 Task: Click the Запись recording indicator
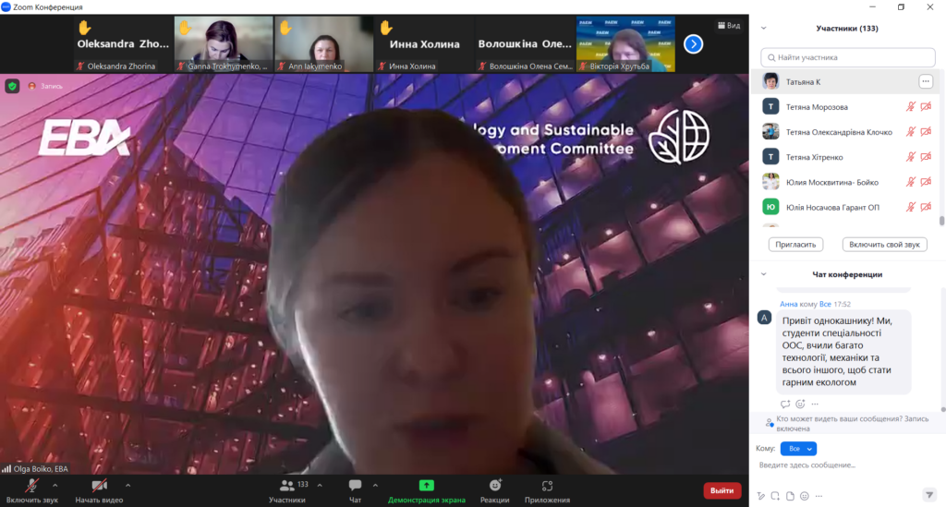pyautogui.click(x=46, y=86)
